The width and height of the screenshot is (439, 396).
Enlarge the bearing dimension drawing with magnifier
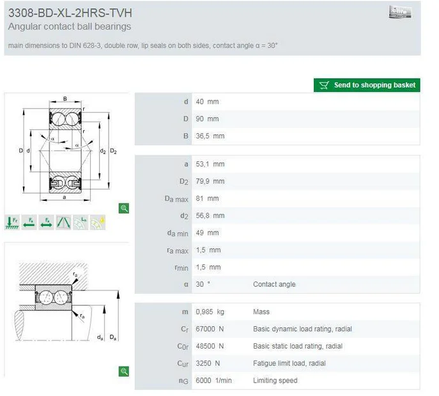tap(124, 208)
